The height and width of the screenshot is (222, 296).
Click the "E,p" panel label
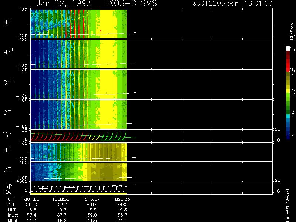7,186
